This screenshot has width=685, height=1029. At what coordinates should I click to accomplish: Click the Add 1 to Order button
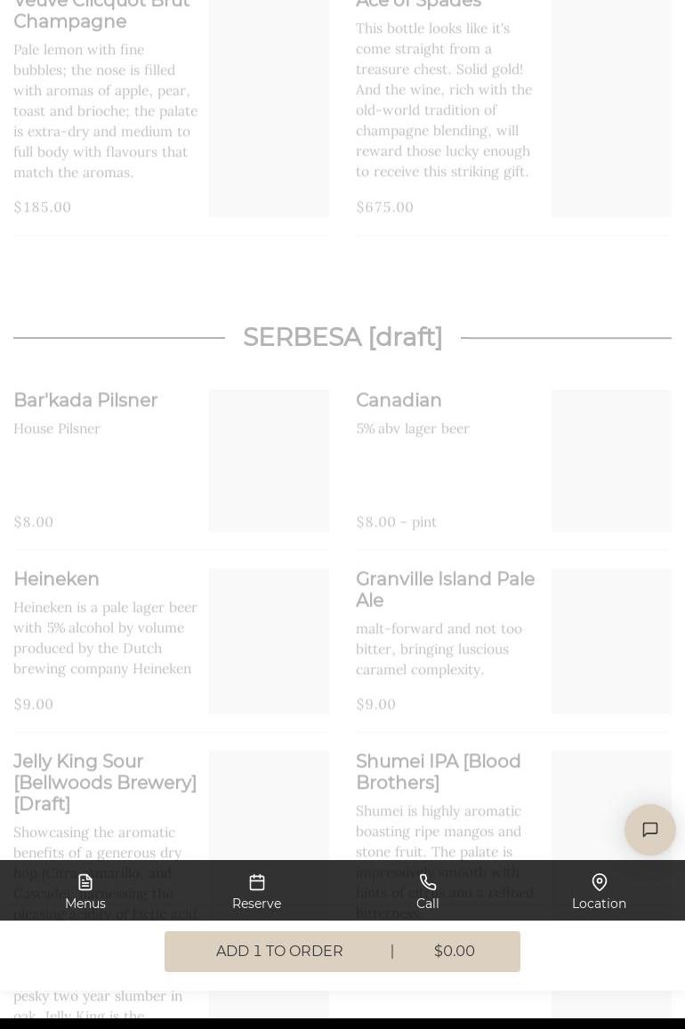tap(342, 952)
